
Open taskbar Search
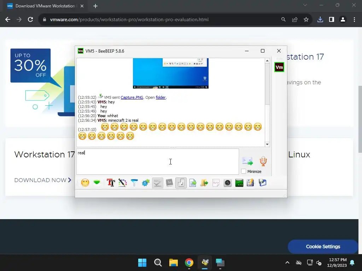[x=158, y=263]
